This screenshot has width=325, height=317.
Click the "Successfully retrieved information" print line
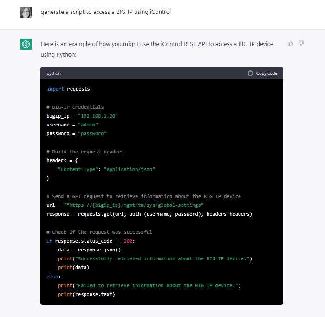tap(155, 259)
